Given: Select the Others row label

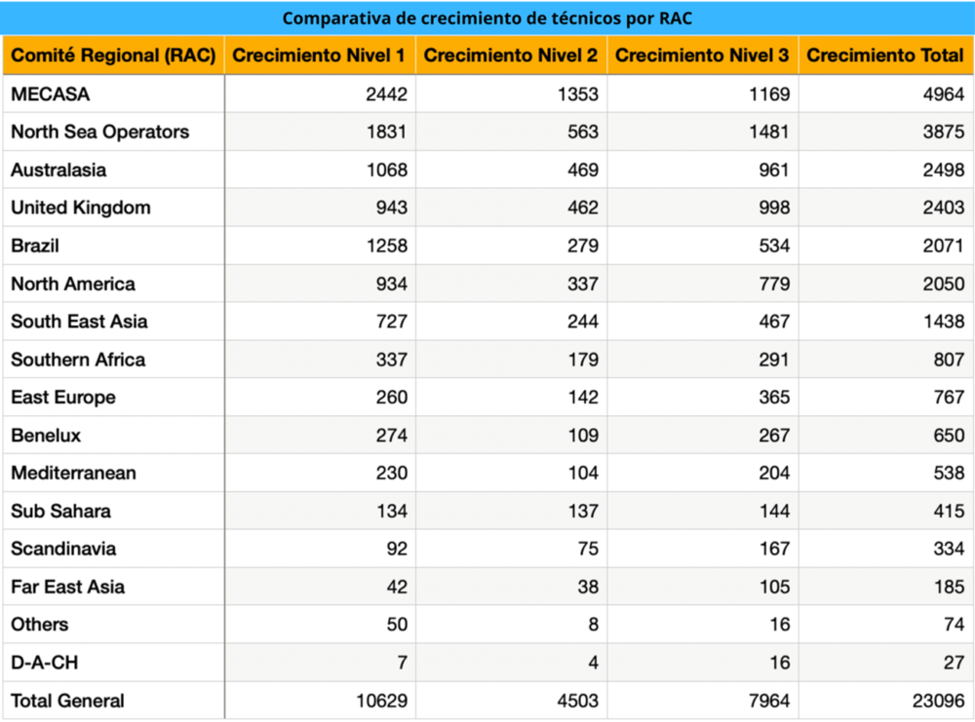Looking at the screenshot, I should pyautogui.click(x=40, y=625).
